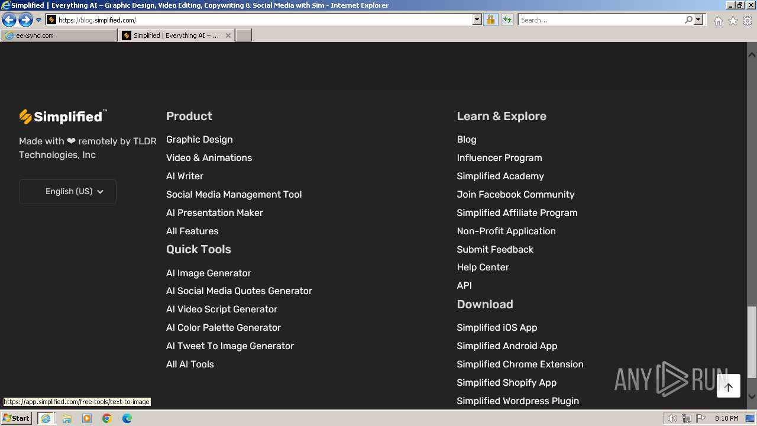Screen dimensions: 757x426
Task: Click the scrollbar up arrow
Action: coord(752,54)
